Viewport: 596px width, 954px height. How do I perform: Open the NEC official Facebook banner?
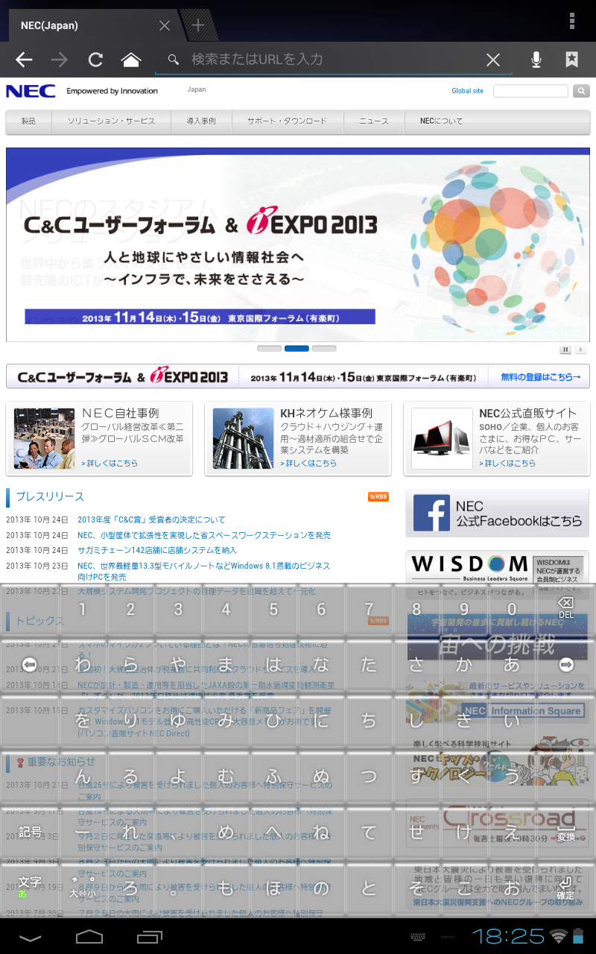(x=497, y=514)
